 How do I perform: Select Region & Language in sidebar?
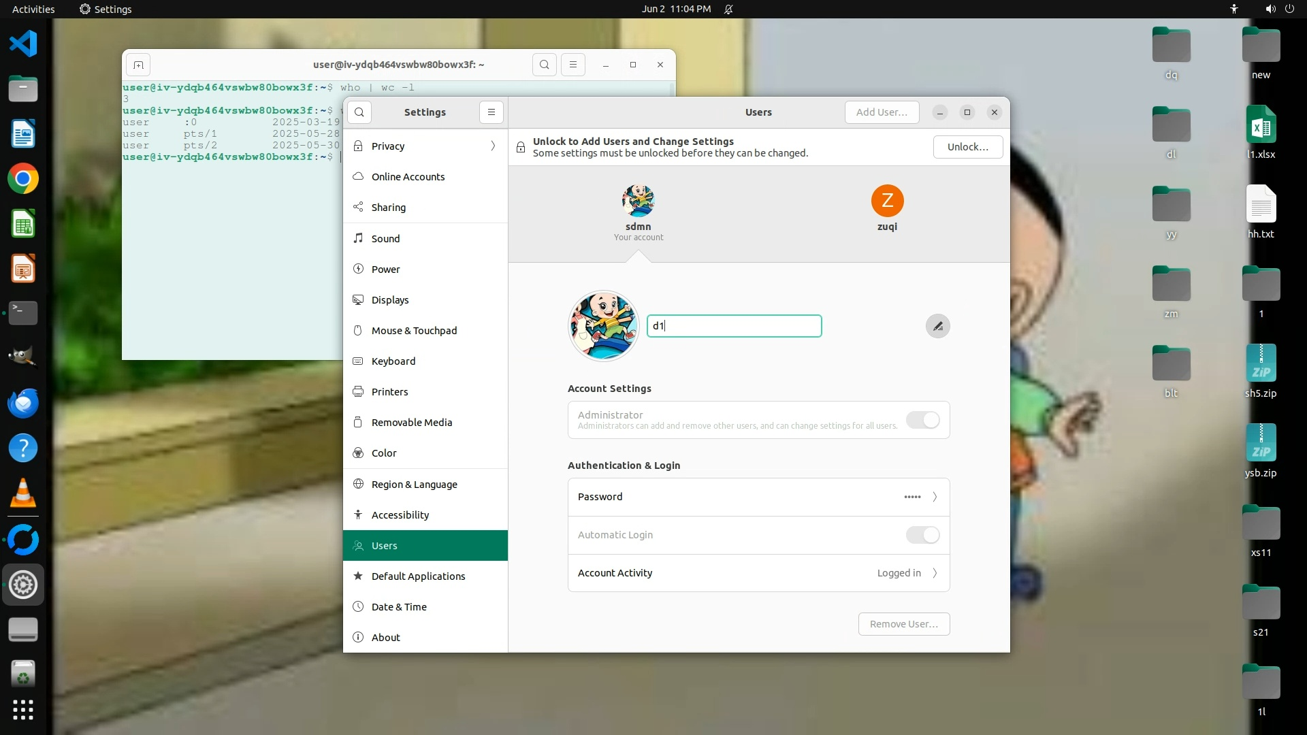[x=414, y=485]
